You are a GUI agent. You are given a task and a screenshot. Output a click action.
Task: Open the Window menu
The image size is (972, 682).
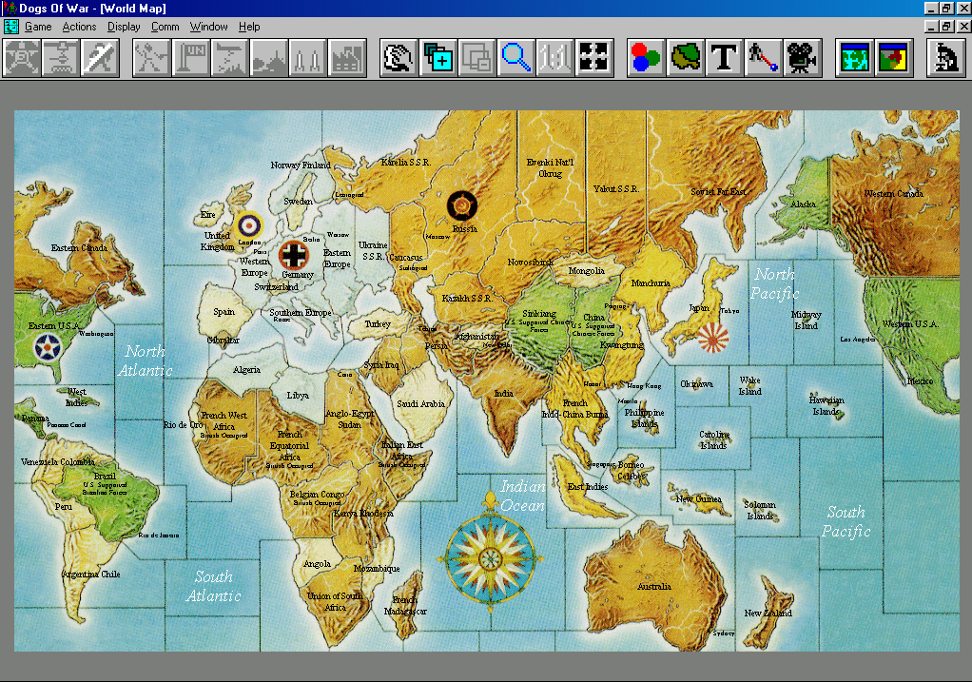pos(209,27)
